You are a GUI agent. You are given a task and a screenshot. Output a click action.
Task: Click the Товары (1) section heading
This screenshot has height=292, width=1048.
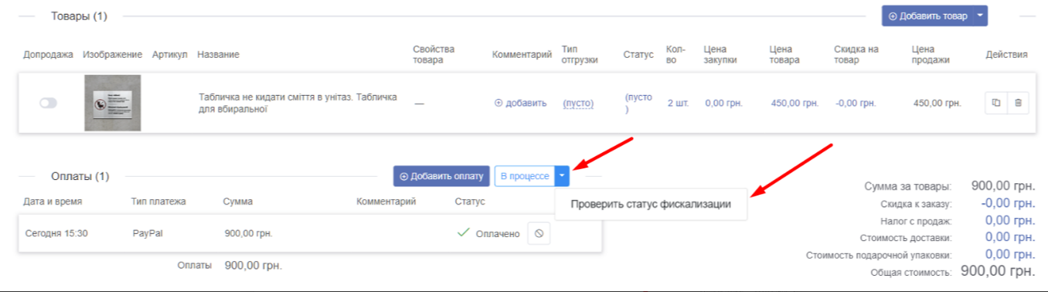coord(79,16)
